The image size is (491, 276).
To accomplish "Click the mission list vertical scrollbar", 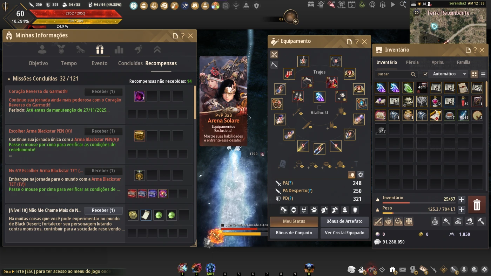I will click(194, 103).
